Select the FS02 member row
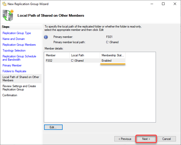Viewport: 181px width, 145px height. [x=85, y=61]
